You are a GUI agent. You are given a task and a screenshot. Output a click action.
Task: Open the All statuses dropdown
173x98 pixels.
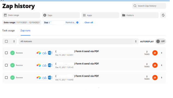pyautogui.click(x=79, y=41)
